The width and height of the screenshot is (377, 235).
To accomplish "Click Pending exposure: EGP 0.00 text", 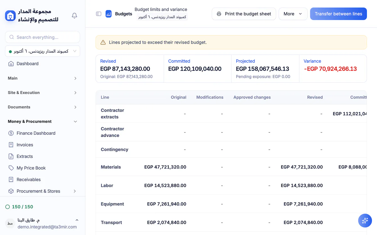I will pos(263,76).
